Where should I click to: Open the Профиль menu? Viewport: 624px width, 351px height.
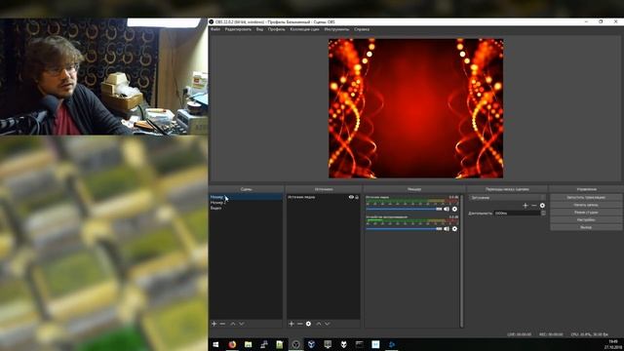277,29
